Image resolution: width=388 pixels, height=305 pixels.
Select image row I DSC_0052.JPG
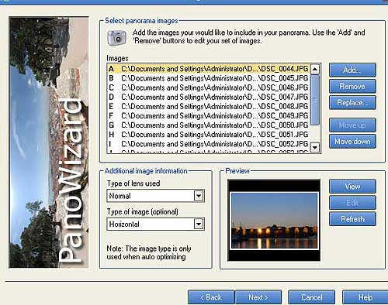tap(208, 144)
